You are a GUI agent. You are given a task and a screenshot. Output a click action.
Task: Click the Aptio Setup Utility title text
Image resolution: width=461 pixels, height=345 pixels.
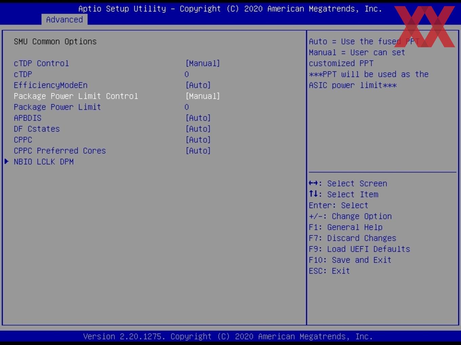pyautogui.click(x=230, y=8)
